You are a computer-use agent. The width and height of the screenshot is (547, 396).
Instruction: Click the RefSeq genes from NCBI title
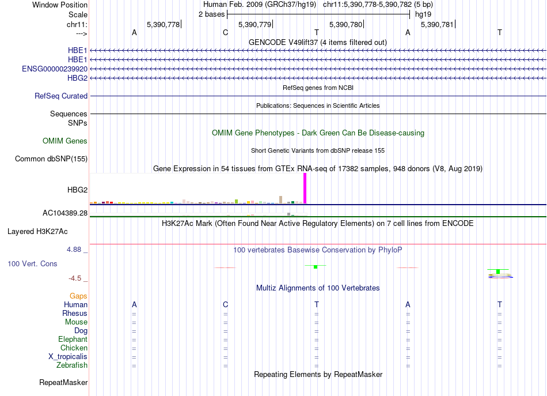click(x=318, y=88)
